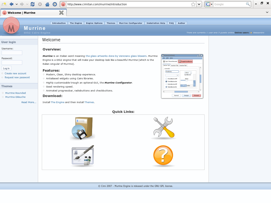
Task: Close the Welcome | Murrine tab
Action: (61, 13)
